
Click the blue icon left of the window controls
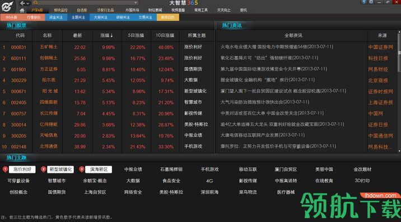[x=364, y=2]
